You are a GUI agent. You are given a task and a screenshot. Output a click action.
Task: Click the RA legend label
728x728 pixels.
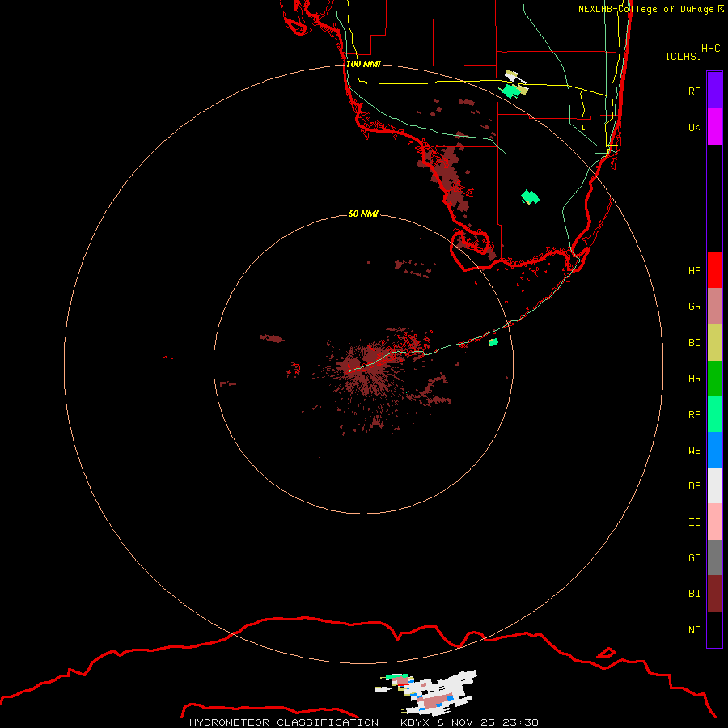point(694,415)
